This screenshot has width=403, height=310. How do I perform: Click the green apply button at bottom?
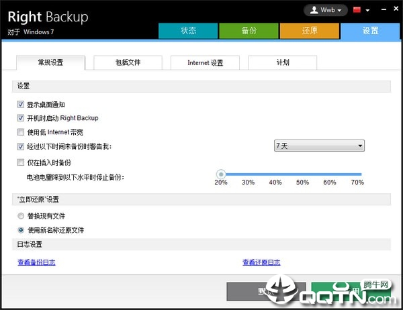tap(351, 291)
